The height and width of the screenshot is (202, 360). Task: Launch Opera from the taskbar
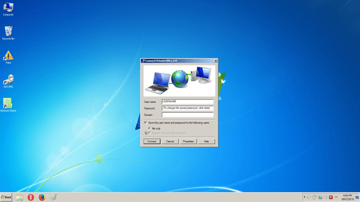31,197
